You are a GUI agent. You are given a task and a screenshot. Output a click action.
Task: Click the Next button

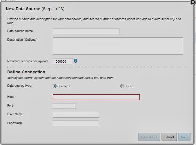184,137
